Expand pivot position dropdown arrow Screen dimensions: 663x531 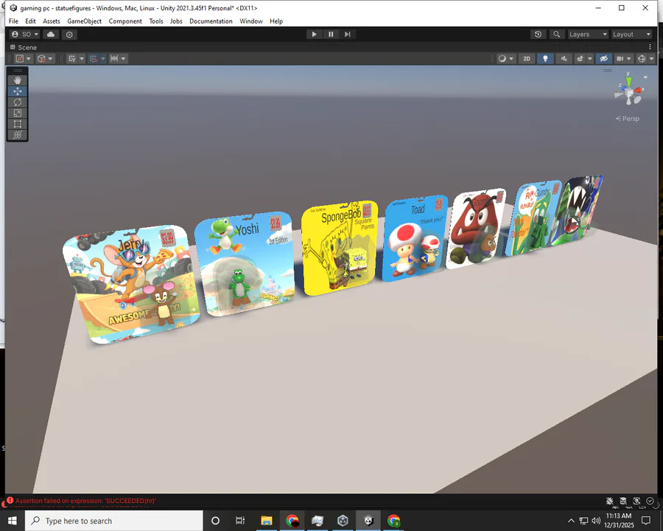pos(29,58)
